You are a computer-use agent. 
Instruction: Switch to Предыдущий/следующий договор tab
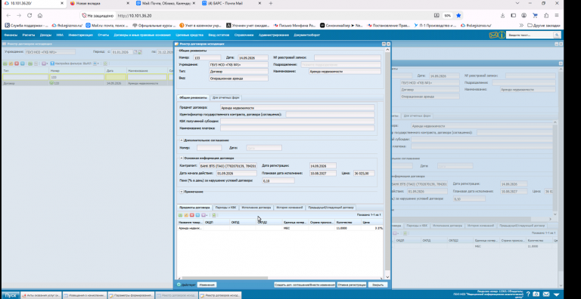coord(331,208)
